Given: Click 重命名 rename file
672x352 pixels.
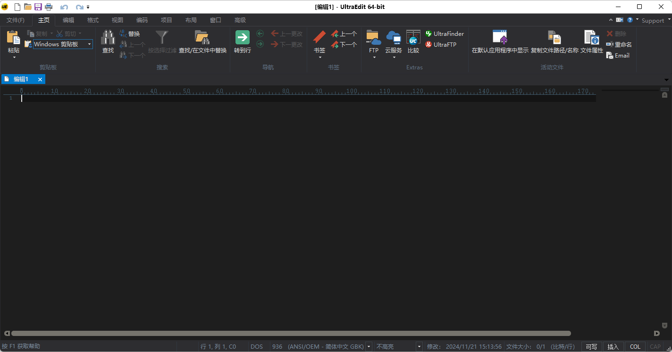Looking at the screenshot, I should click(619, 44).
